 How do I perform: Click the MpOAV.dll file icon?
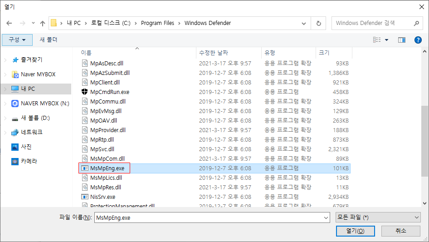tap(85, 120)
